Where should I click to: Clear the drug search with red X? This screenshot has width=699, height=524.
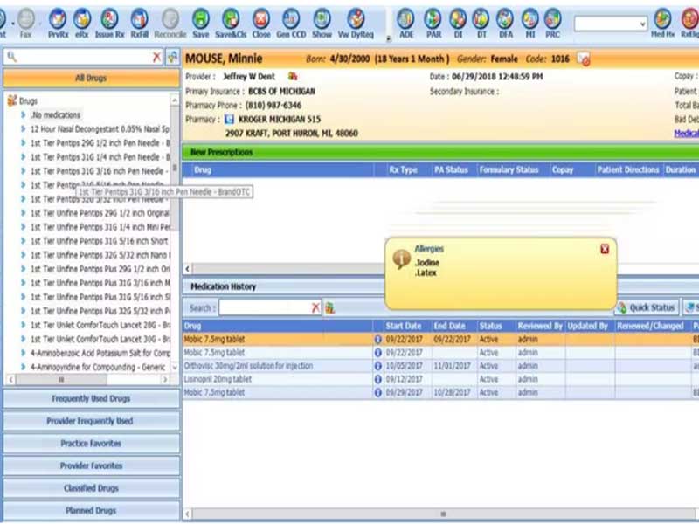click(156, 57)
